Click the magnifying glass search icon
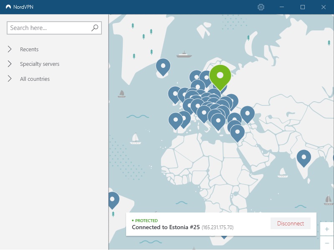 click(x=95, y=27)
